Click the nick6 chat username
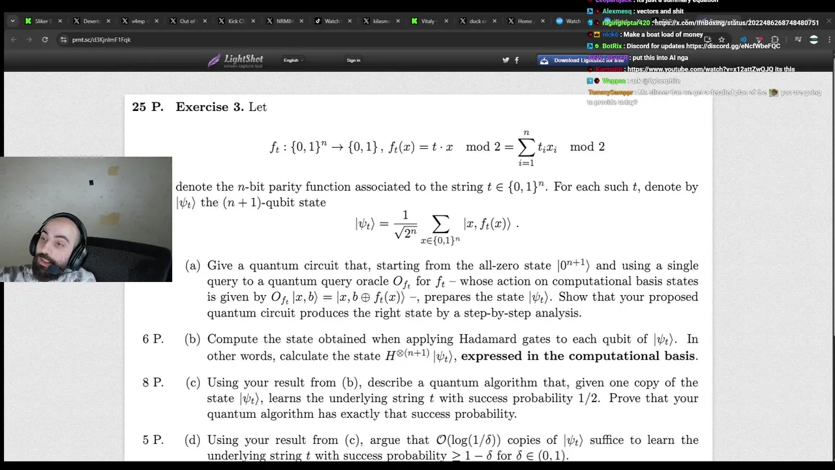The width and height of the screenshot is (835, 470). coord(610,35)
